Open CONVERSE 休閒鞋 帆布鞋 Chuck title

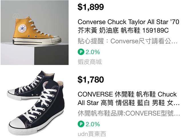pos(127,94)
